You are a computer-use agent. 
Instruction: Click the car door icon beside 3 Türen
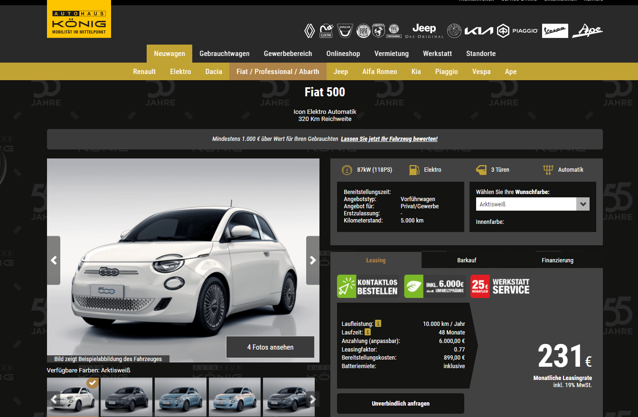481,170
